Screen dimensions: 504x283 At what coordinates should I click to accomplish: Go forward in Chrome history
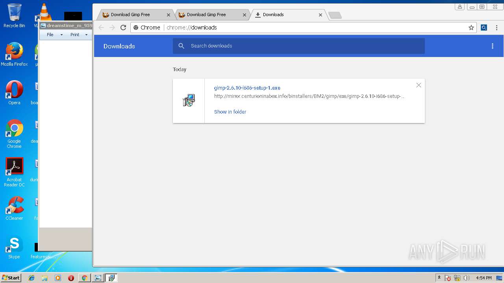[112, 28]
